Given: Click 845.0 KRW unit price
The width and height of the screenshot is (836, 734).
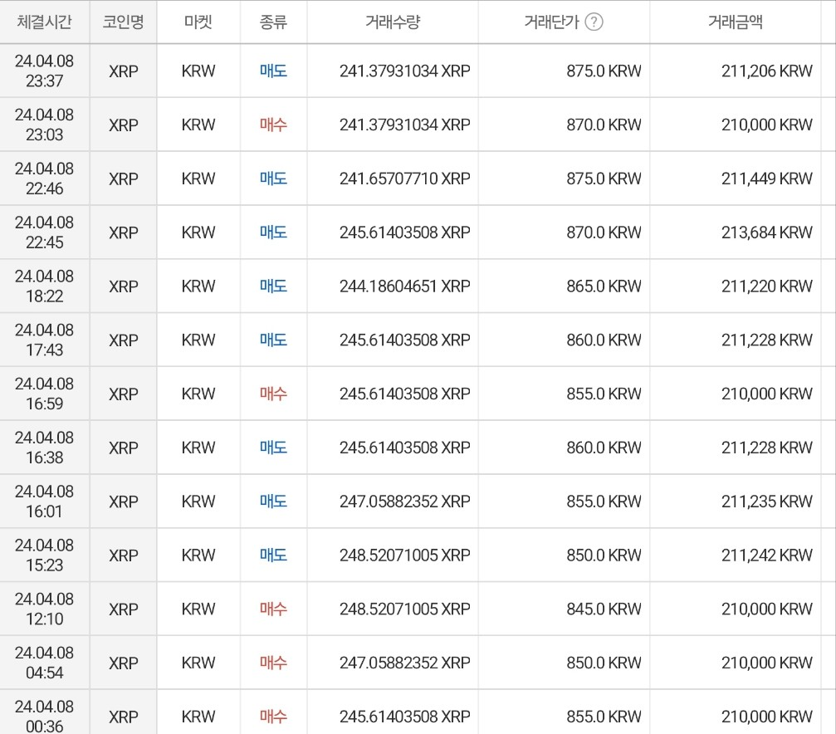Looking at the screenshot, I should click(604, 609).
